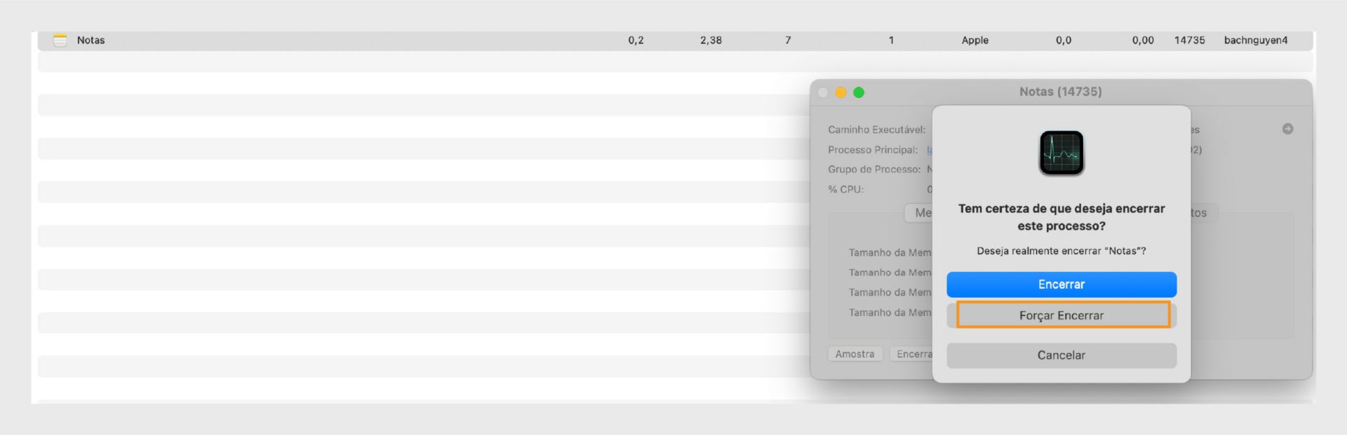Click the 2,38 CPU time value
1347x435 pixels.
(x=711, y=40)
